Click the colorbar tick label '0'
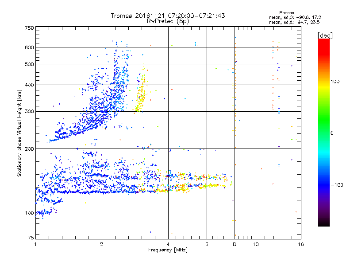This screenshot has width=354, height=266. pos(332,133)
